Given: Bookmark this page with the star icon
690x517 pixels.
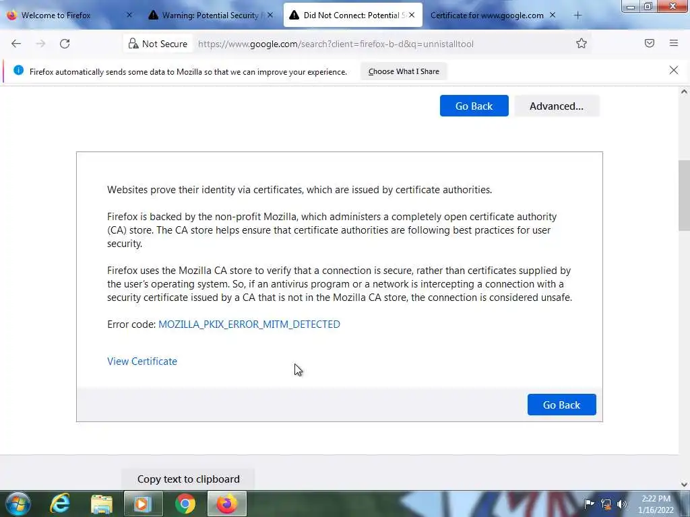Looking at the screenshot, I should tap(582, 43).
